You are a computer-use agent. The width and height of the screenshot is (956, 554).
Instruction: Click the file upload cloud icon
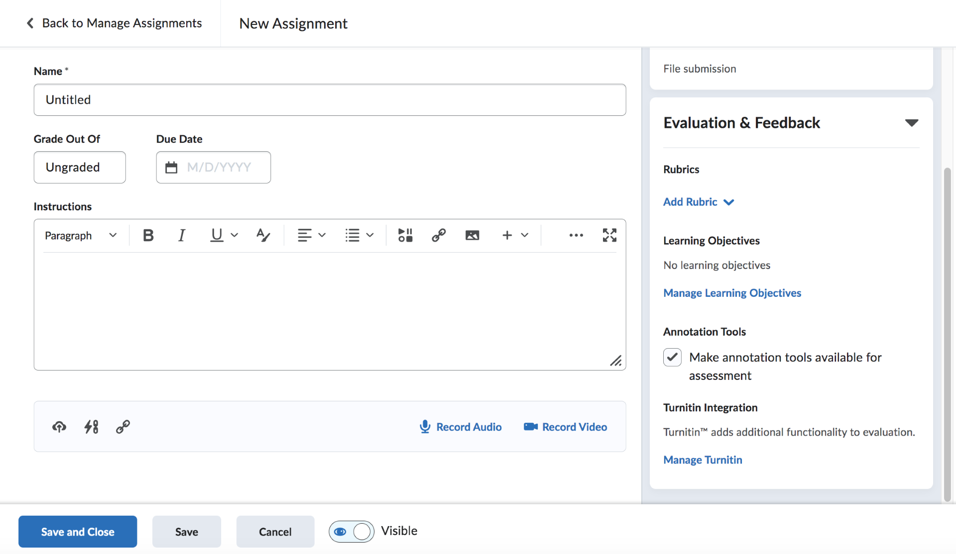(x=59, y=427)
